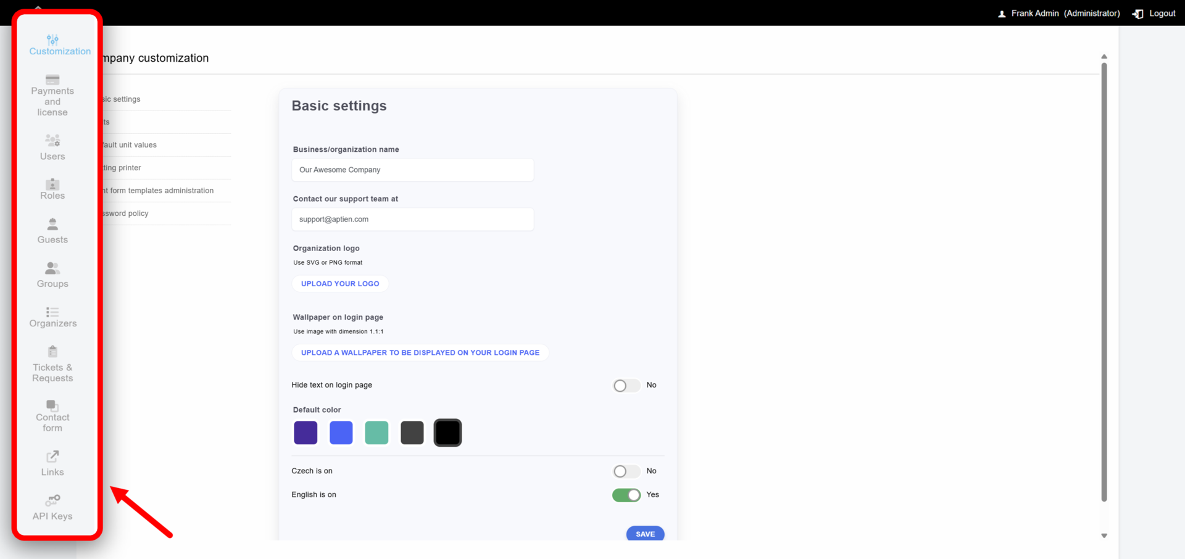
Task: Click the Customization label in sidebar
Action: (x=60, y=52)
